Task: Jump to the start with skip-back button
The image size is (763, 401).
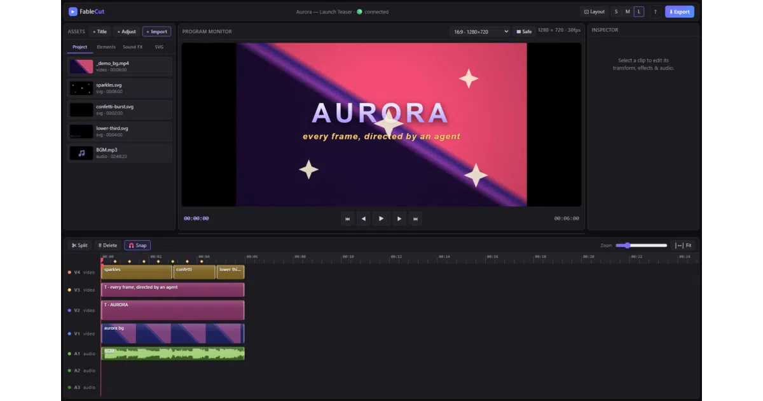Action: click(347, 218)
